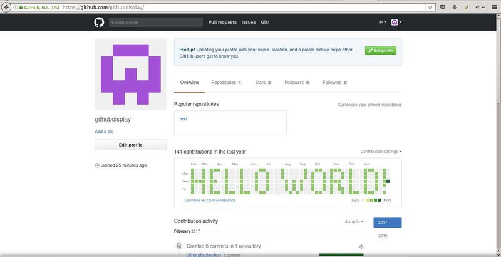This screenshot has width=501, height=257.
Task: Switch to the Repositories tab
Action: 227,83
